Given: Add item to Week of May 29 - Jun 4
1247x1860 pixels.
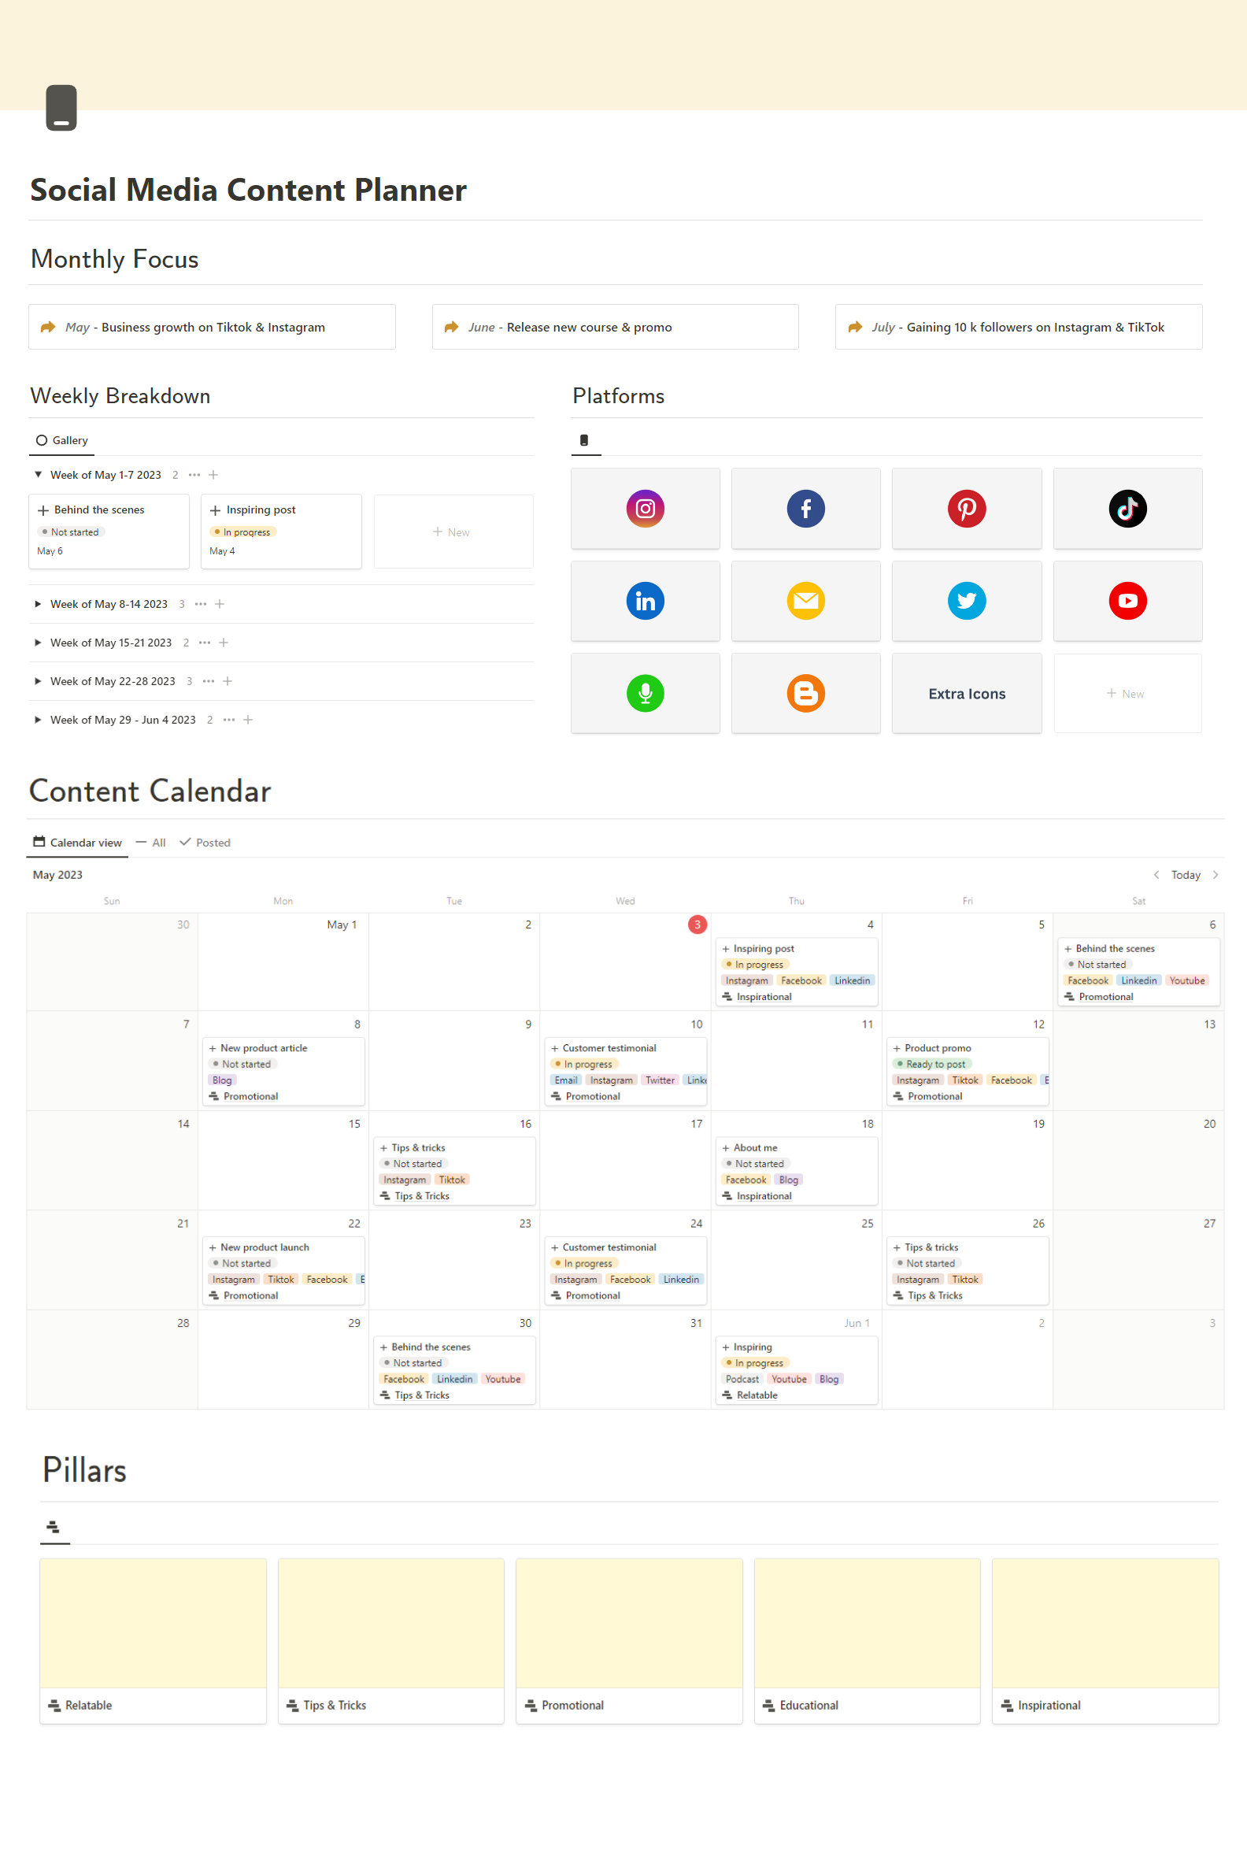Looking at the screenshot, I should 248,719.
